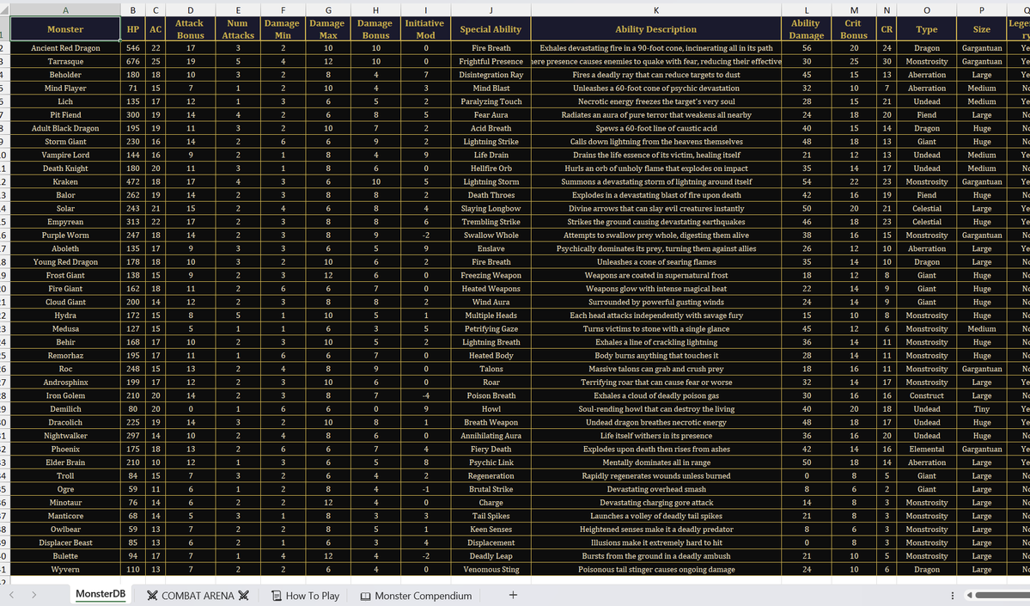
Task: Select column K header
Action: coord(656,9)
